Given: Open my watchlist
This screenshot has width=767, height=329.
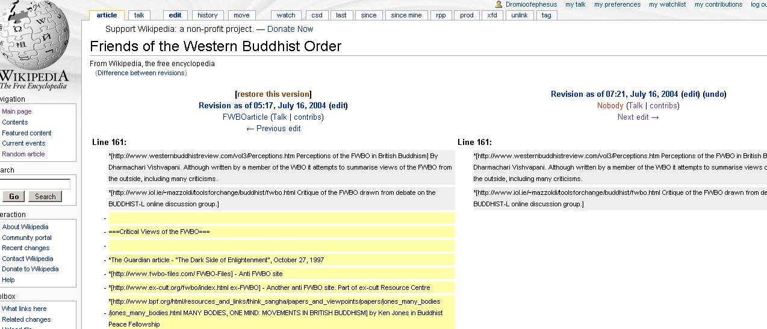Looking at the screenshot, I should pyautogui.click(x=667, y=4).
